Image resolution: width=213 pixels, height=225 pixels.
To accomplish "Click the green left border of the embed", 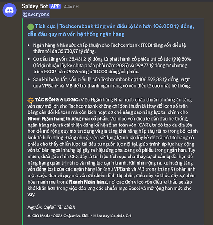I will coord(23,121).
